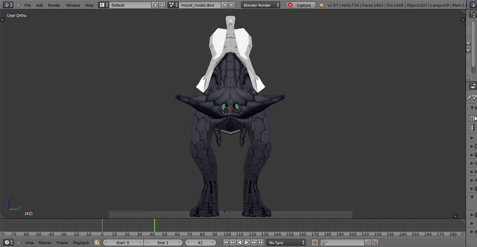The height and width of the screenshot is (247, 477).
Task: Click the Default screen layout name field
Action: [x=130, y=5]
